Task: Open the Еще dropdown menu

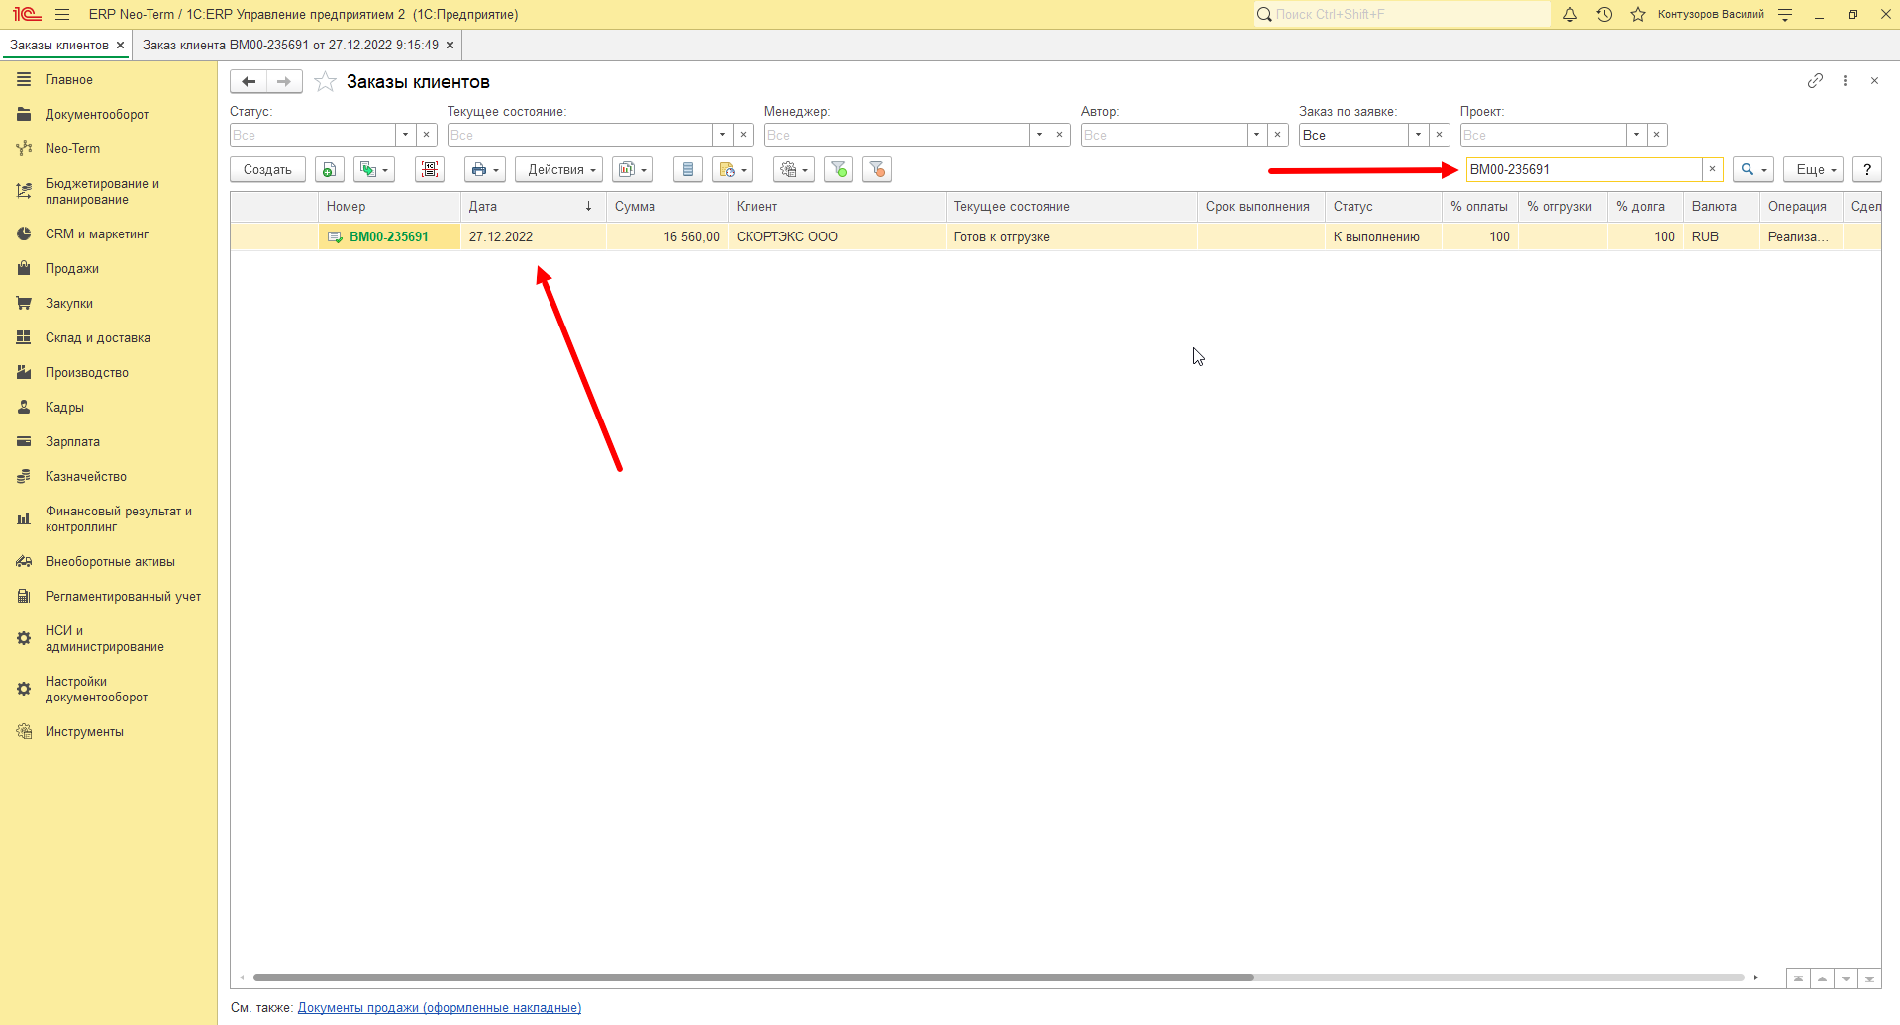Action: [1814, 170]
